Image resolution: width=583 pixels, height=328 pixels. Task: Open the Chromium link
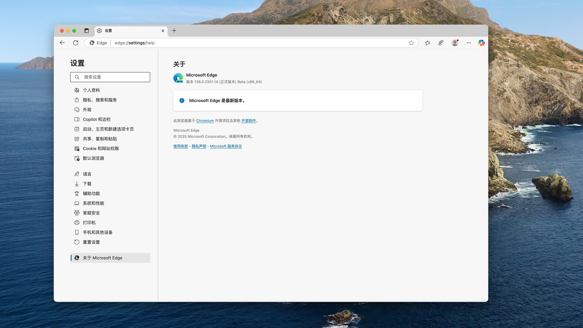pyautogui.click(x=205, y=121)
